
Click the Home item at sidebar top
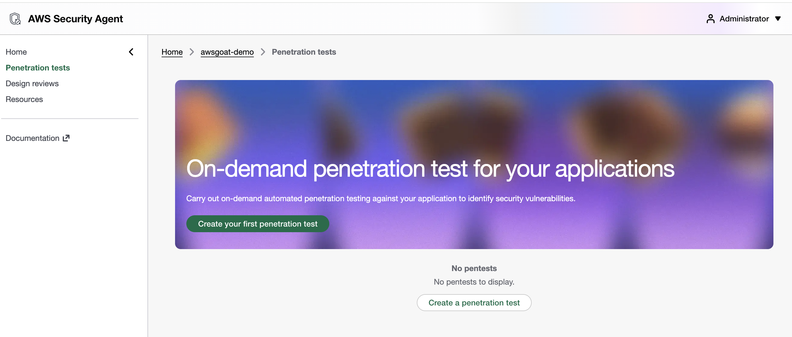(x=16, y=52)
